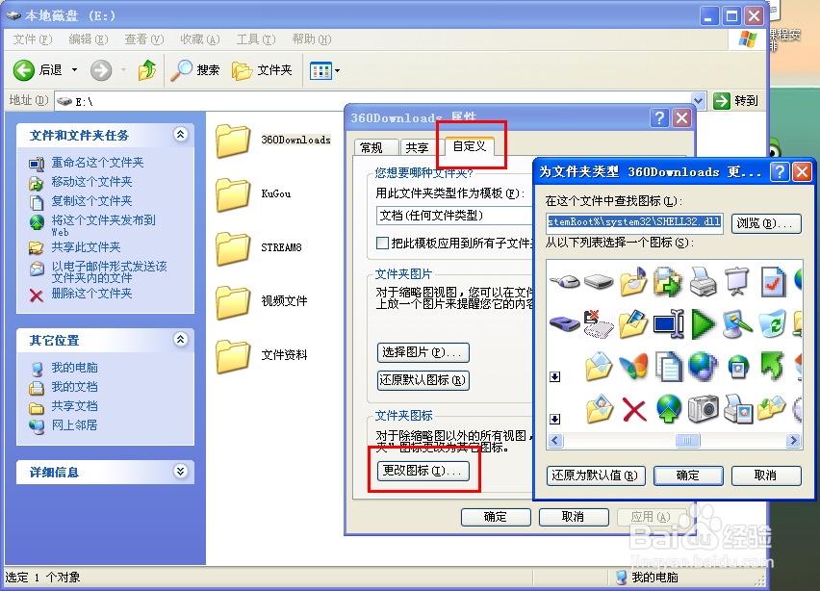This screenshot has height=591, width=820.
Task: Pick the globe with music note icon
Action: (703, 366)
